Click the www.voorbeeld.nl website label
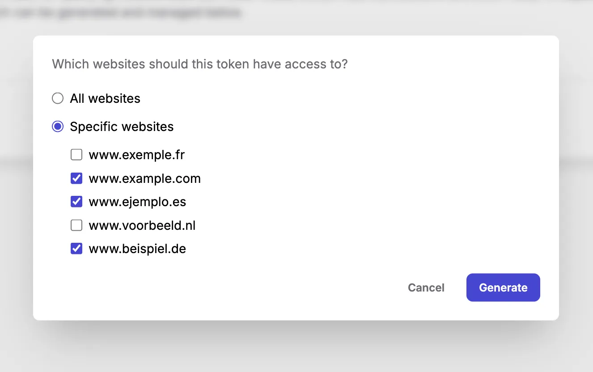 [142, 225]
